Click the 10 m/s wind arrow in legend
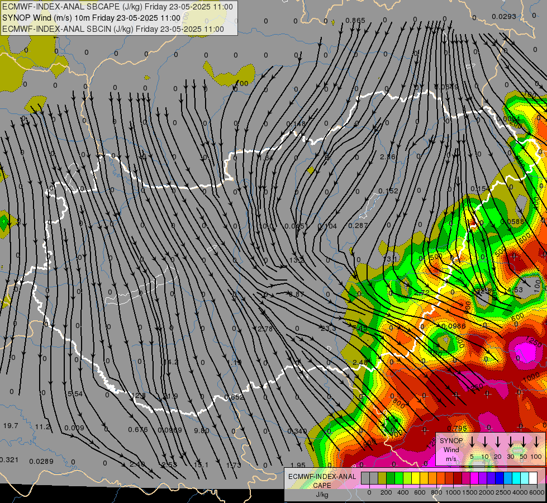This screenshot has height=503, width=547. click(485, 442)
